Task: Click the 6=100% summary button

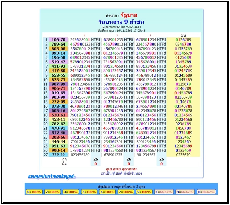Action: pyautogui.click(x=107, y=192)
